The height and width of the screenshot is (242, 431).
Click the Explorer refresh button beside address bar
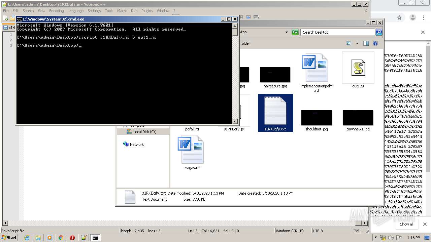(295, 32)
